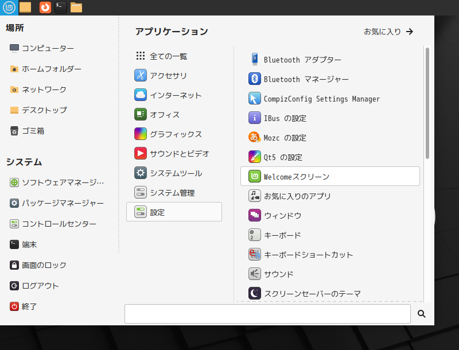This screenshot has height=350, width=459.
Task: Open コンピューター place
Action: [x=42, y=48]
